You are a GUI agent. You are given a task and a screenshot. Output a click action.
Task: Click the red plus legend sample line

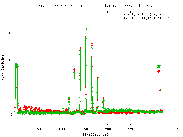[x=168, y=14]
